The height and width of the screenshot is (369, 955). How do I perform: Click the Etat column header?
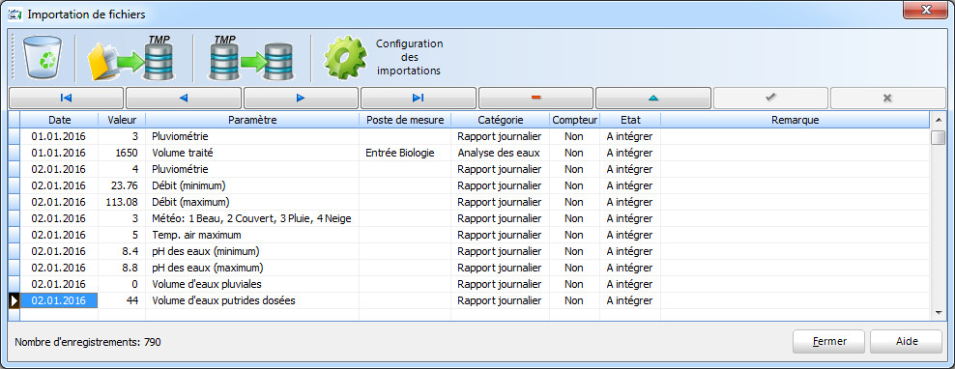[x=630, y=120]
